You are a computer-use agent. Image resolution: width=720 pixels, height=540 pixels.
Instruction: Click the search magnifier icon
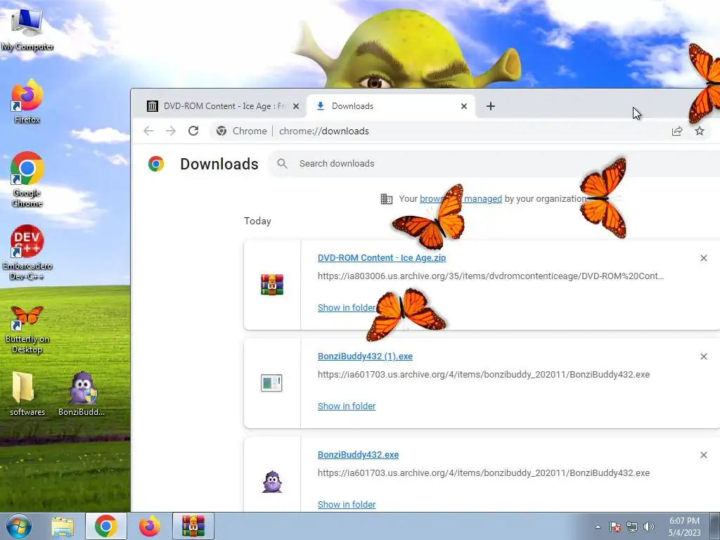pos(283,163)
